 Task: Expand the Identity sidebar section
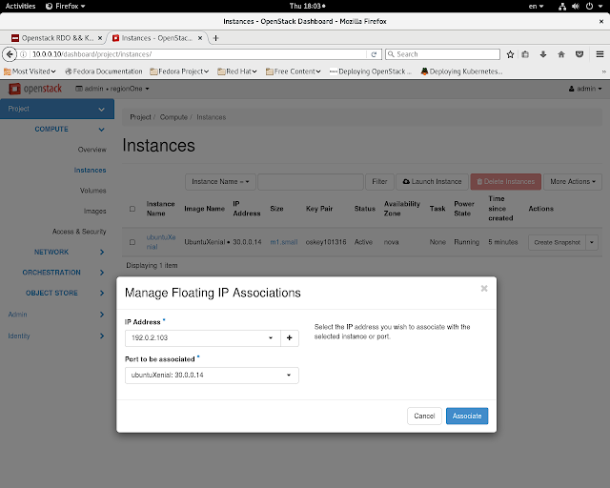click(56, 335)
